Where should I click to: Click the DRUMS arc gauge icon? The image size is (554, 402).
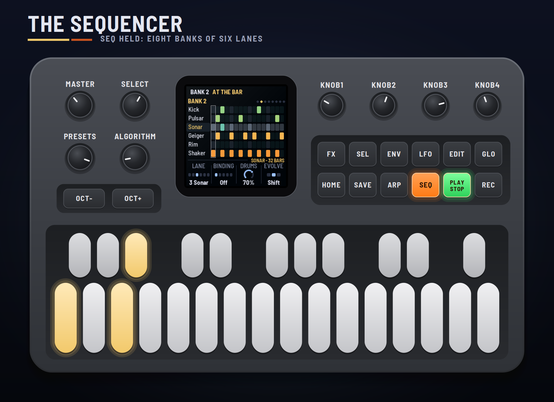tap(249, 174)
